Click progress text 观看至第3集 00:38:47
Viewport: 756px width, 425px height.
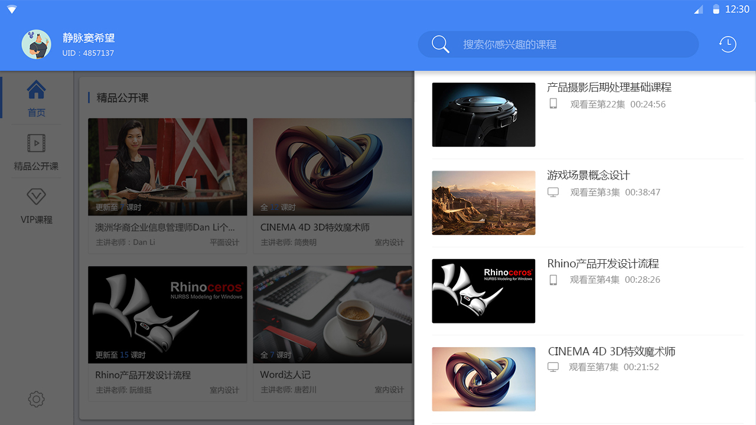[x=615, y=192]
